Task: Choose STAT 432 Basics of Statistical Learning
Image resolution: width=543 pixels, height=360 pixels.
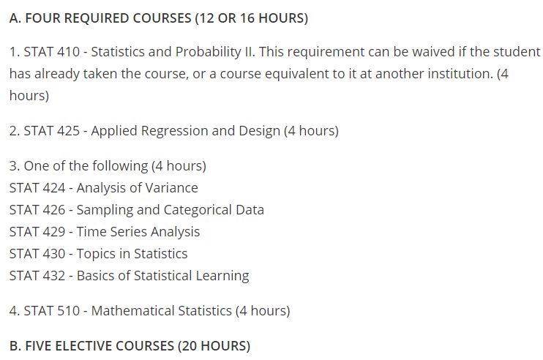Action: [x=129, y=276]
